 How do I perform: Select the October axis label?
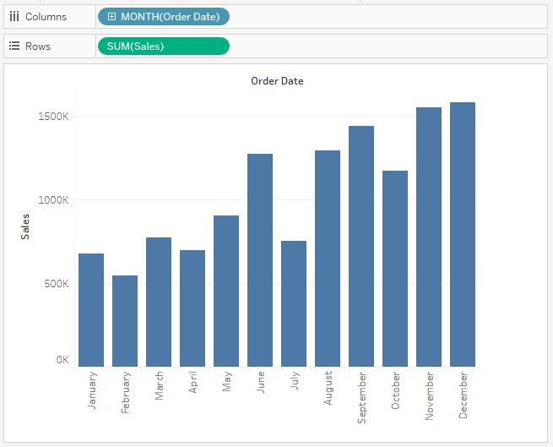(395, 390)
